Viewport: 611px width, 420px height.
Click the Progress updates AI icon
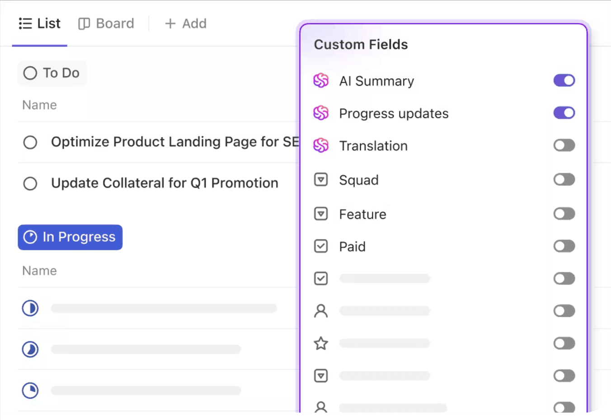tap(321, 113)
